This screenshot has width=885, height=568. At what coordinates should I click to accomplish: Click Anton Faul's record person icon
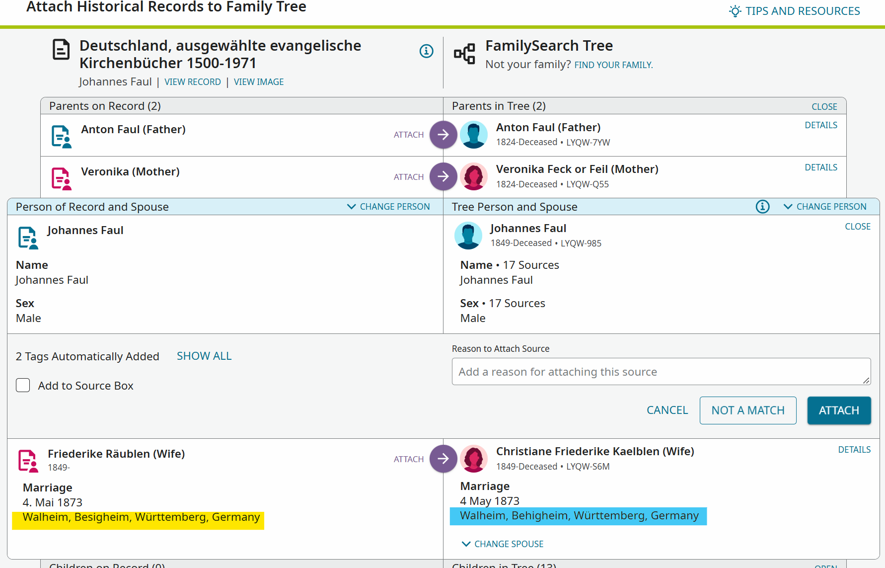click(x=62, y=137)
